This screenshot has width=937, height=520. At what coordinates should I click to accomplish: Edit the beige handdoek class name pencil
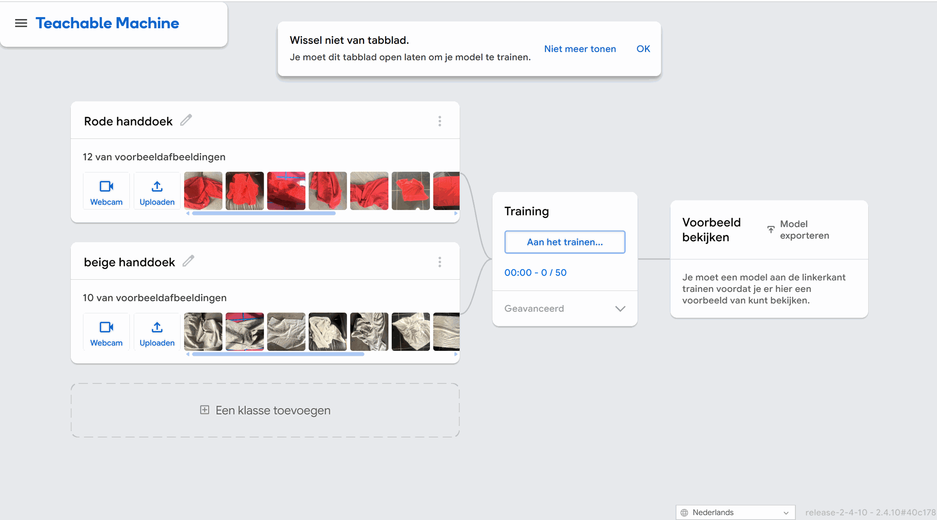[188, 261]
